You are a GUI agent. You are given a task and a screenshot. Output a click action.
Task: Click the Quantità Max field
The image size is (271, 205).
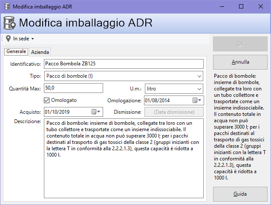click(73, 88)
